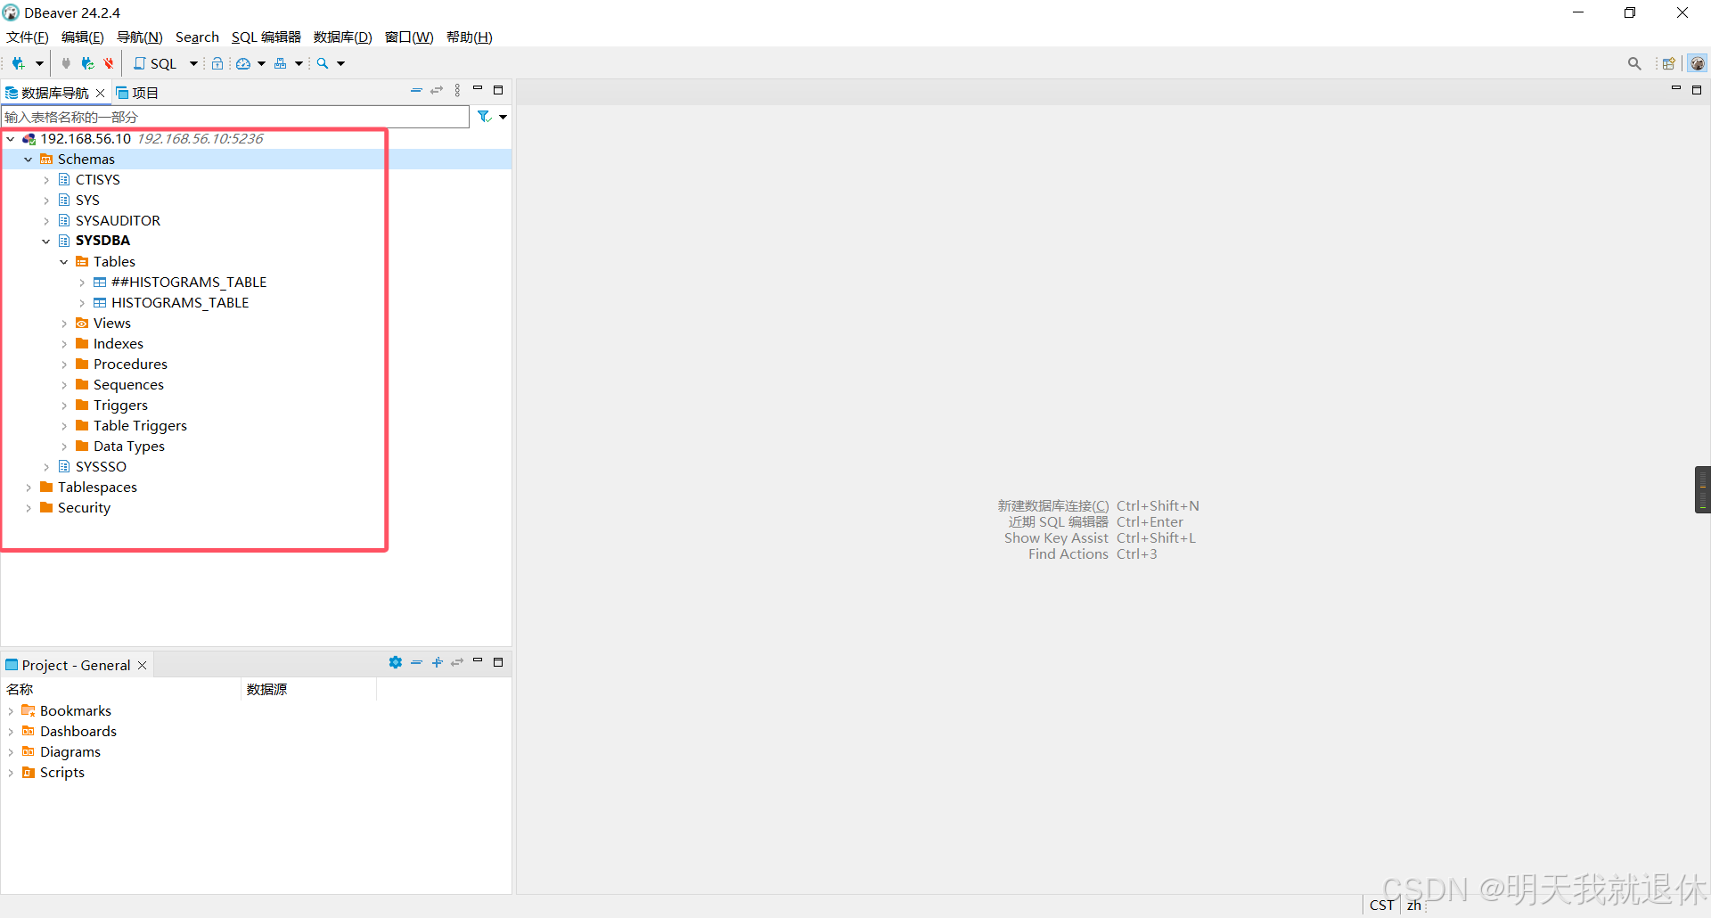Collapse all nodes in database navigator panel
Image resolution: width=1711 pixels, height=918 pixels.
tap(416, 90)
